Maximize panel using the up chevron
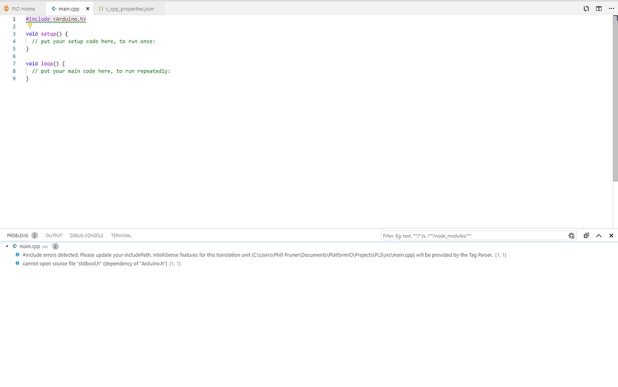The width and height of the screenshot is (618, 387). [x=599, y=235]
